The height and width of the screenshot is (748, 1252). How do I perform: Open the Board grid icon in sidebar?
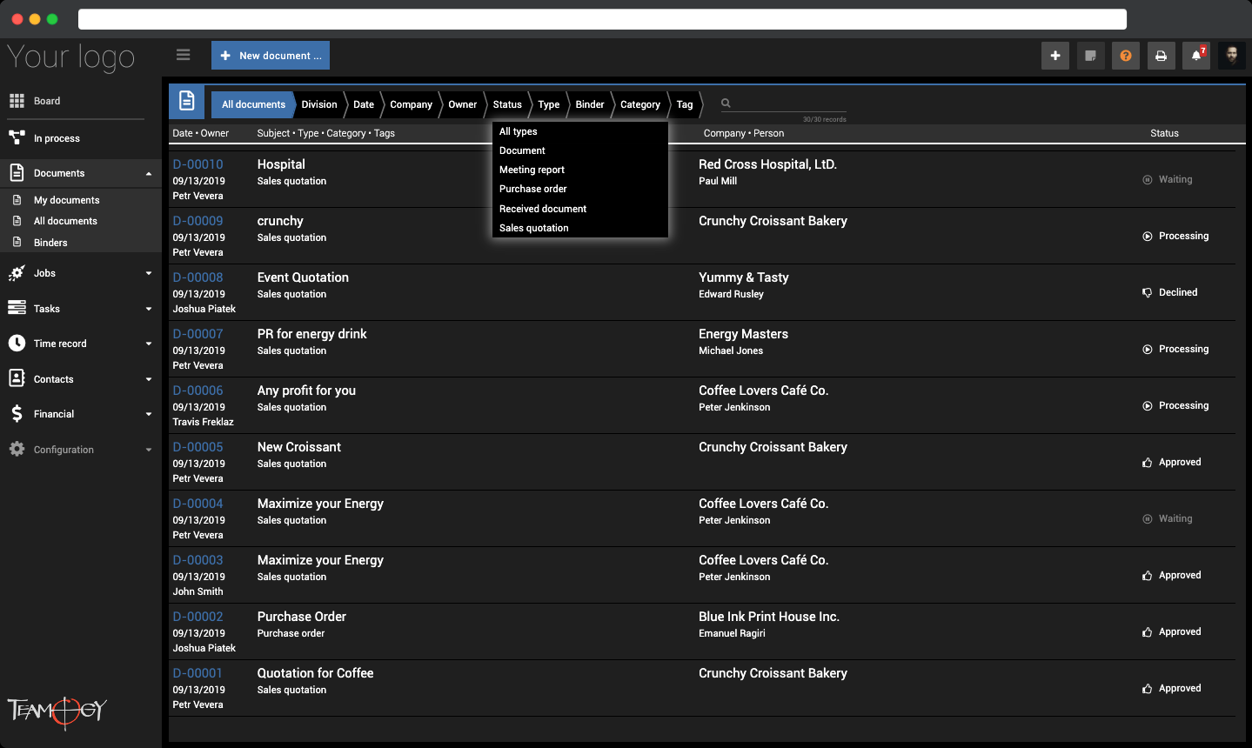[17, 101]
